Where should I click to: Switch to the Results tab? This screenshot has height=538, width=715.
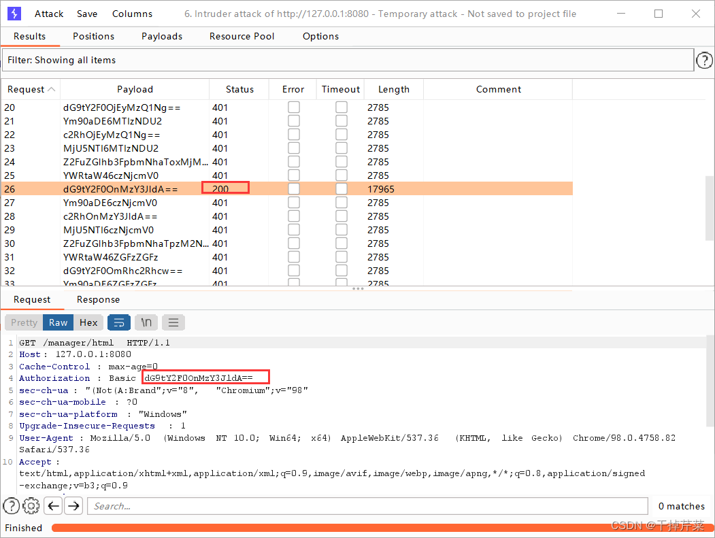coord(30,37)
